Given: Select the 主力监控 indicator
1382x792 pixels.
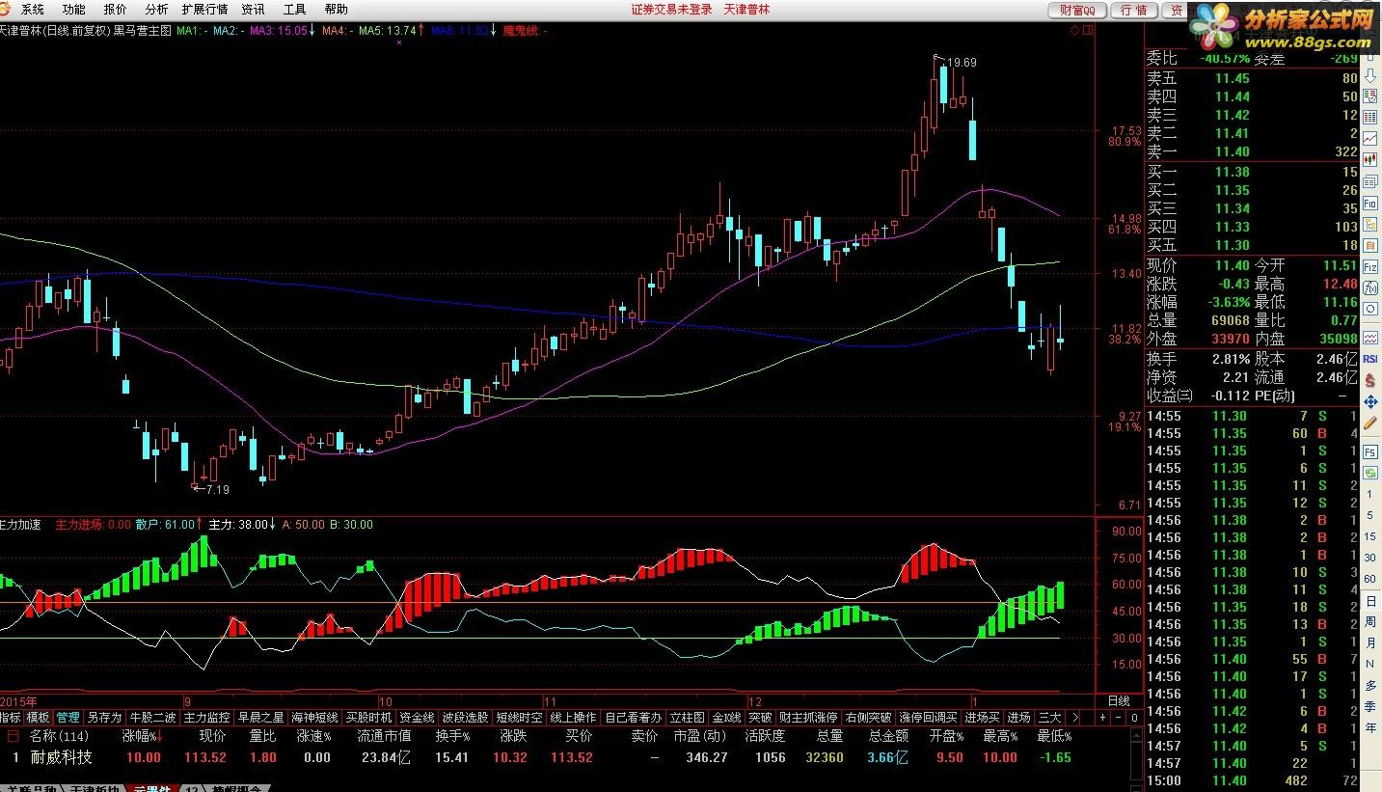Looking at the screenshot, I should pyautogui.click(x=207, y=718).
